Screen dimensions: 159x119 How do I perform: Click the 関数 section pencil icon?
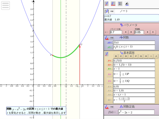tap(107, 38)
